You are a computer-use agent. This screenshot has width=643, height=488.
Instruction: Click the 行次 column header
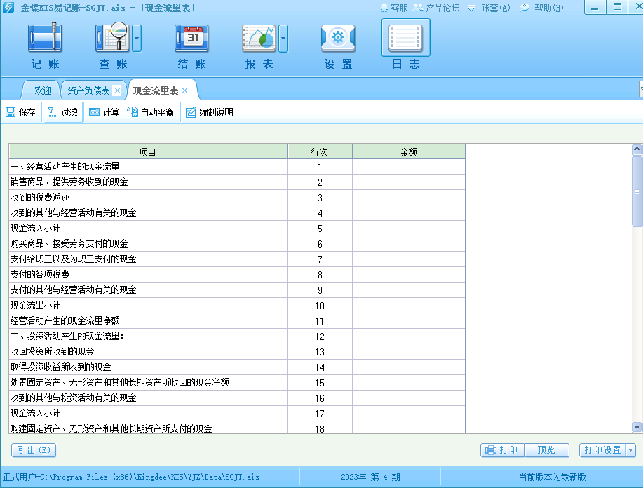(320, 152)
